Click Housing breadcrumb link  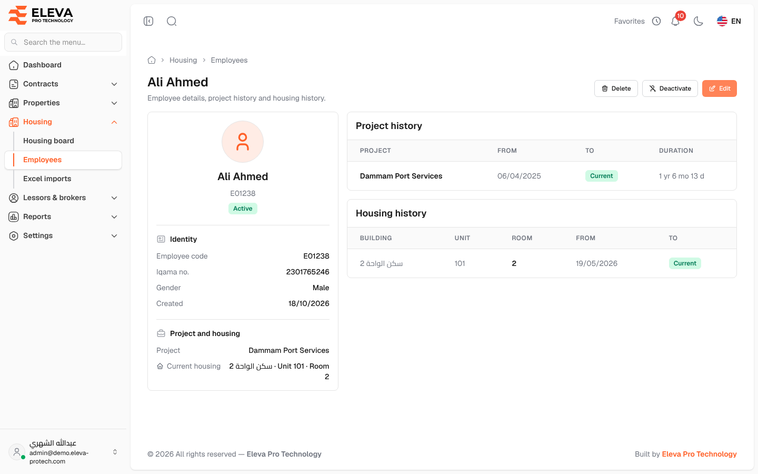point(183,60)
